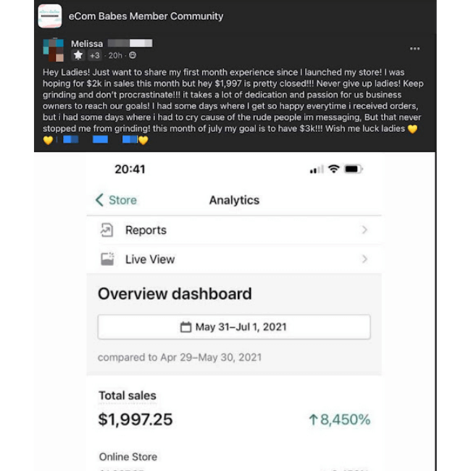Expand the Reports row chevron
This screenshot has height=471, width=471.
[x=364, y=230]
